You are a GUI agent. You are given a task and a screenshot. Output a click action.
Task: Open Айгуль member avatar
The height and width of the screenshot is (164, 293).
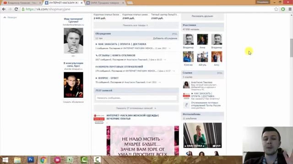point(202,56)
